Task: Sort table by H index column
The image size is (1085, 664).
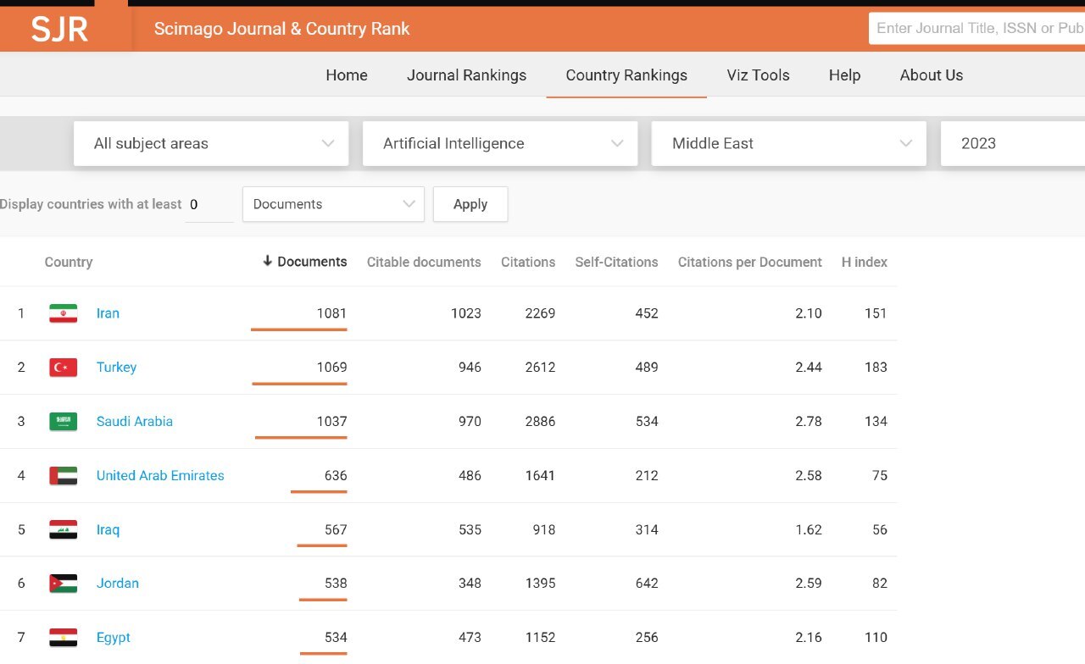Action: (864, 263)
